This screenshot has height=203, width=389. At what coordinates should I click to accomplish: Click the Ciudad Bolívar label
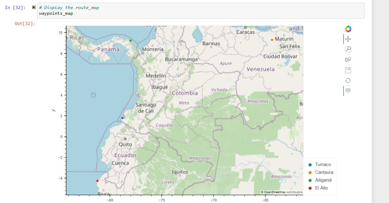click(280, 56)
